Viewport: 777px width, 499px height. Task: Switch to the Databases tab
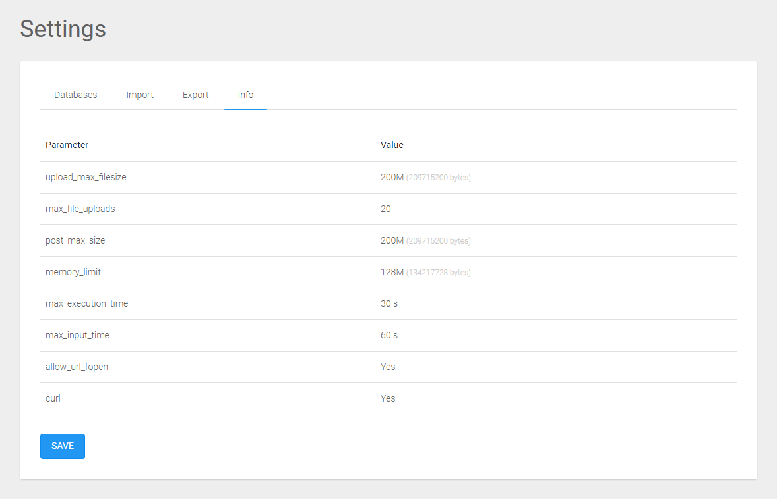click(75, 95)
